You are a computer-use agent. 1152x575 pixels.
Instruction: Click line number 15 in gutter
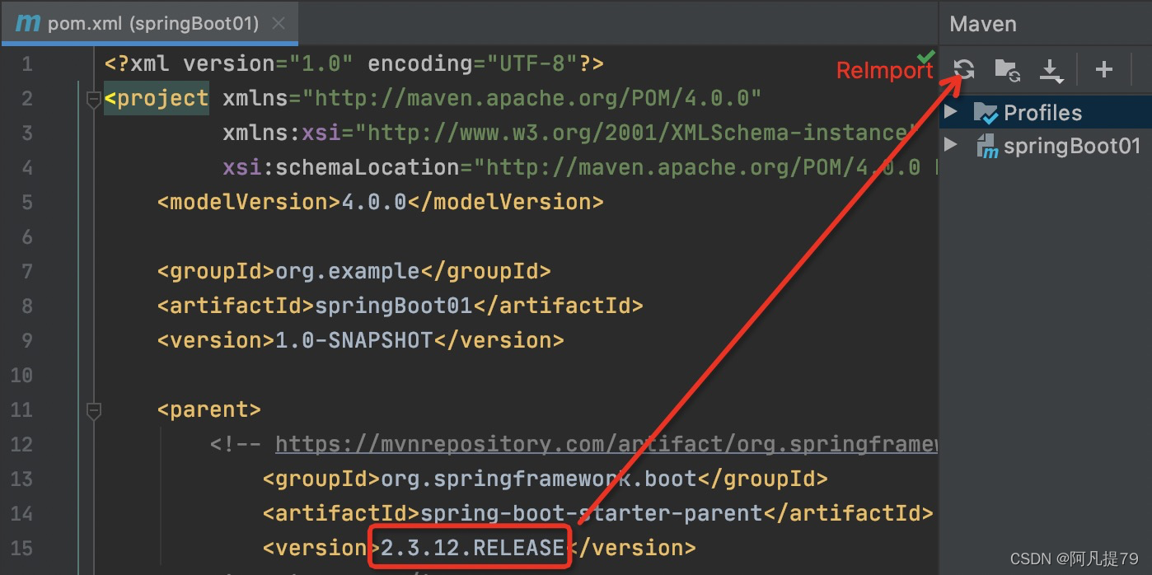click(22, 548)
